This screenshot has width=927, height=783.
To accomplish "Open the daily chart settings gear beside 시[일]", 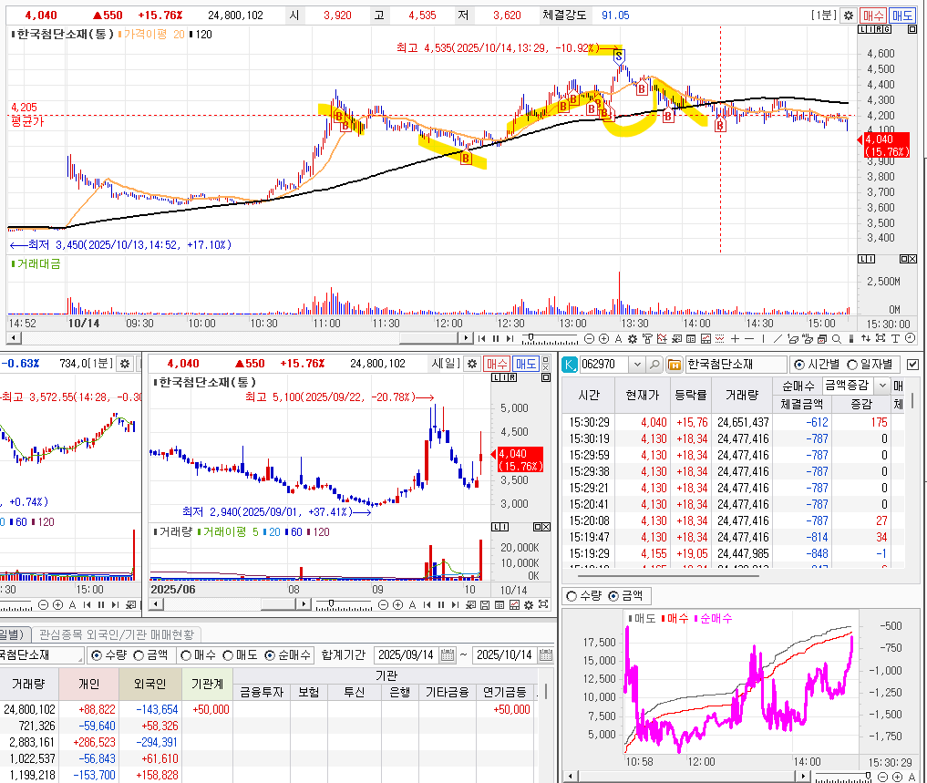I will click(472, 364).
